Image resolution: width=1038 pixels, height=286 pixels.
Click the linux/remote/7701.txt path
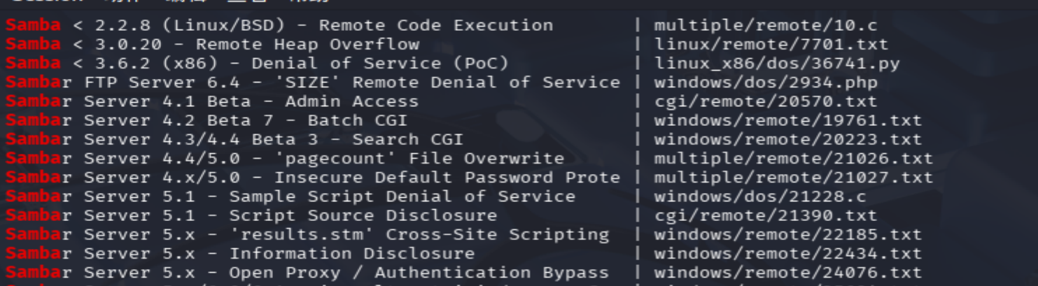point(771,44)
